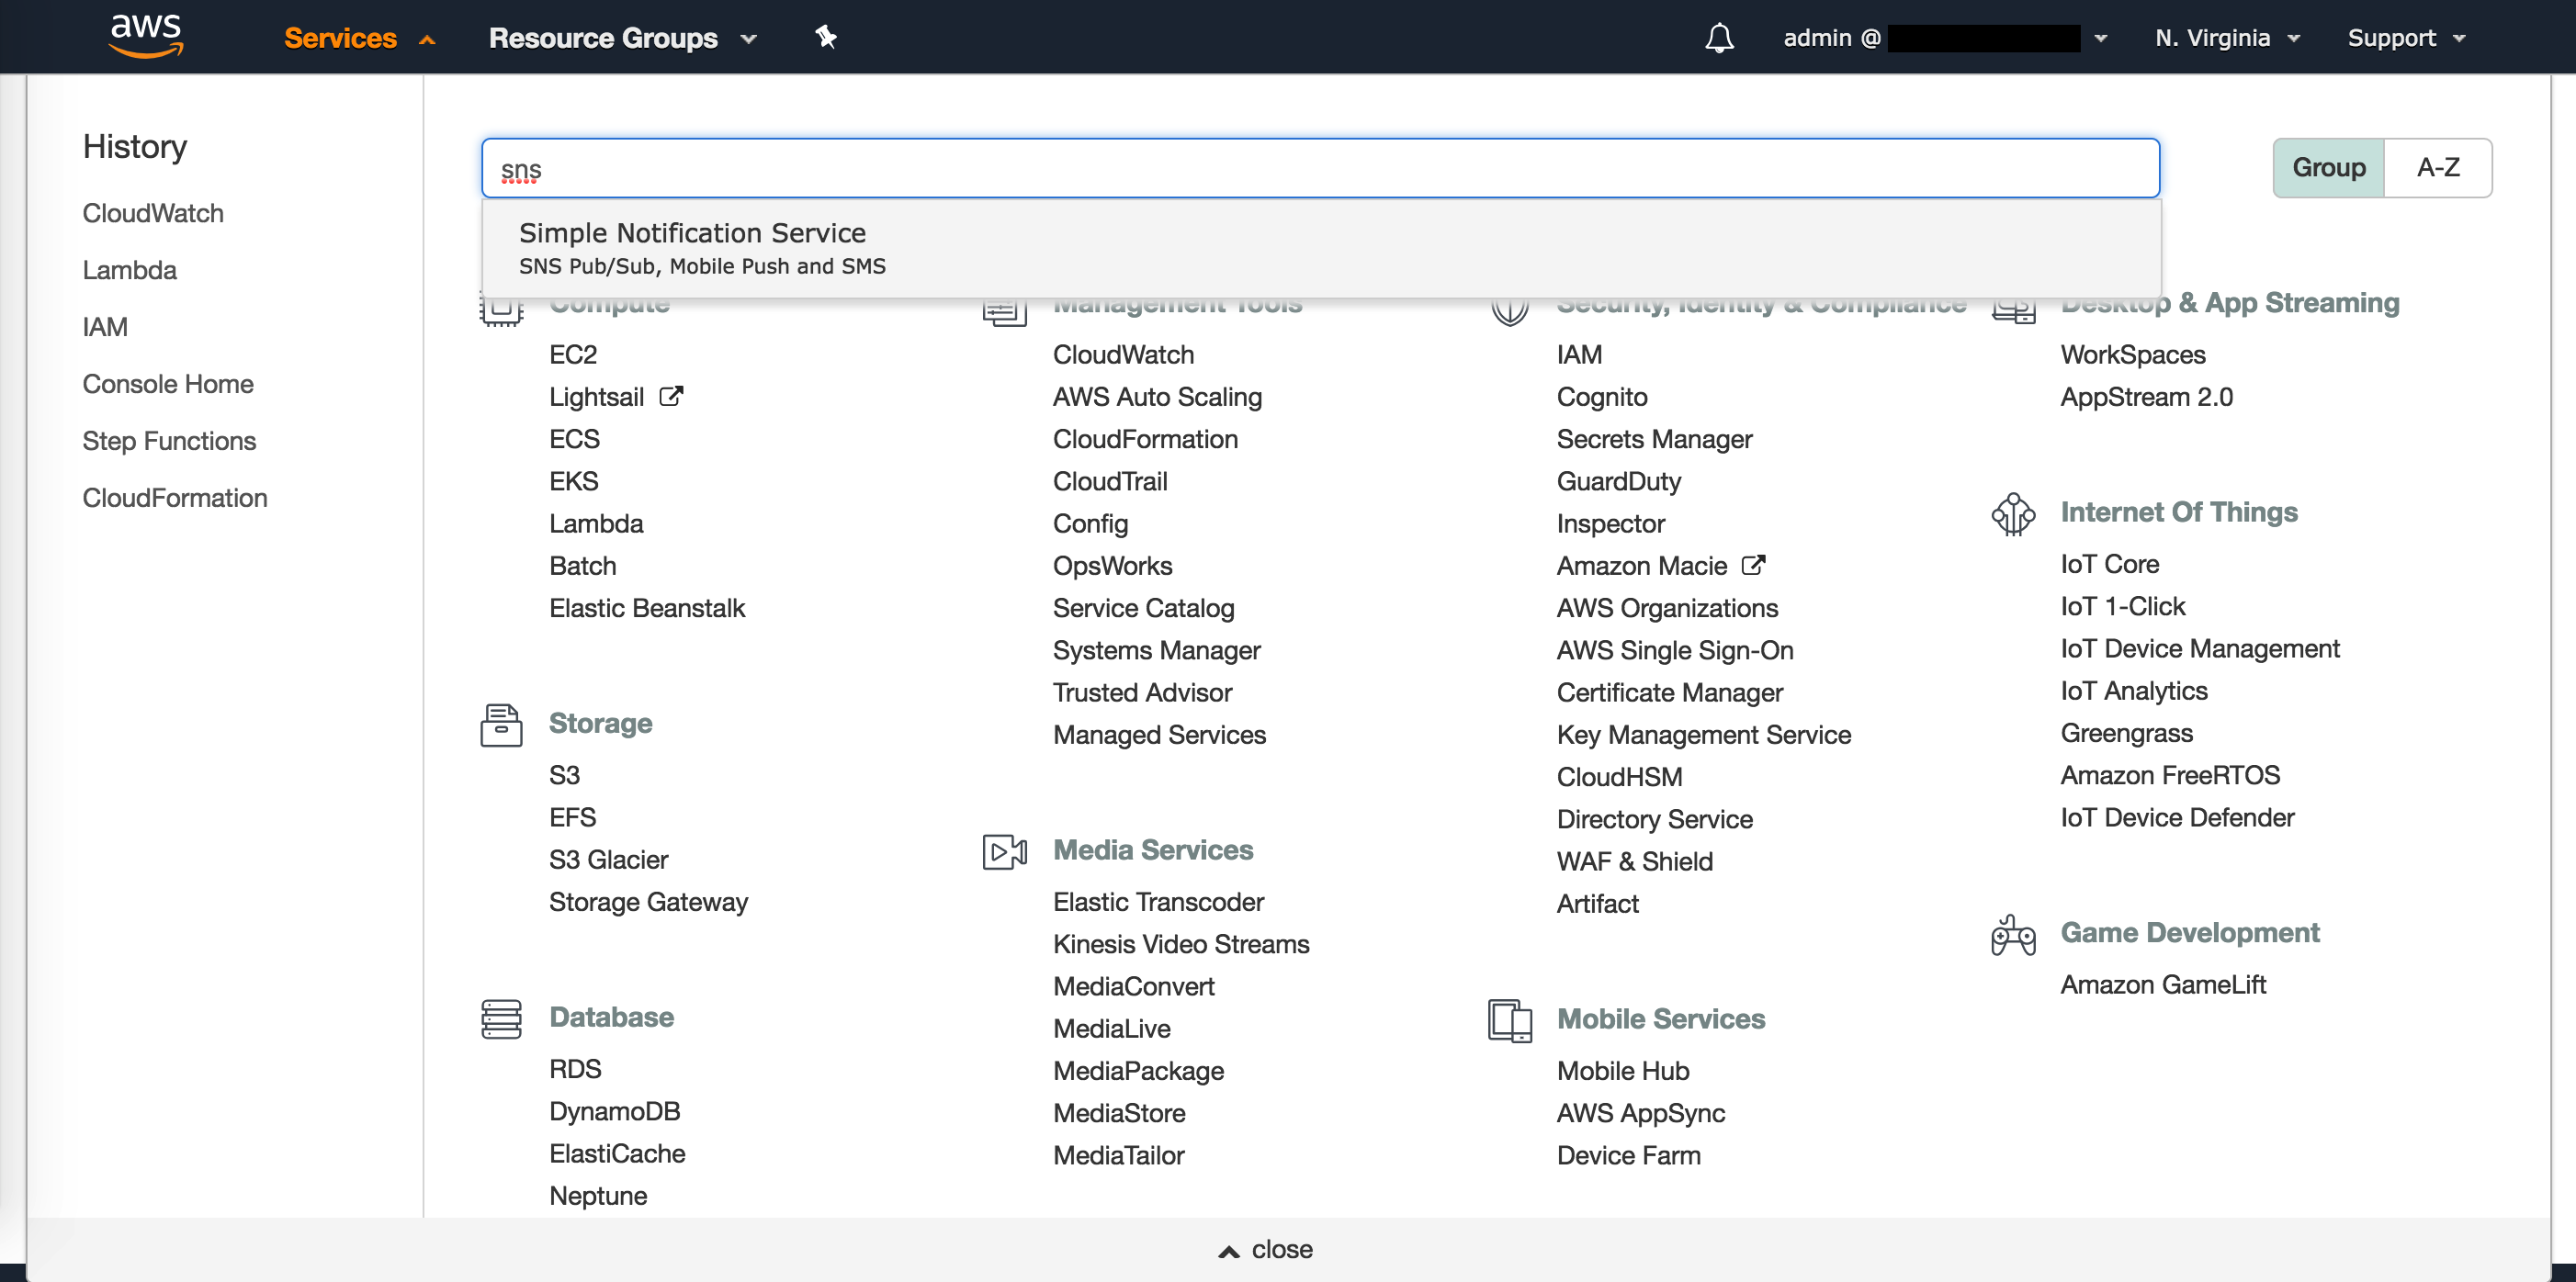The height and width of the screenshot is (1282, 2576).
Task: Click the Media Services camera icon
Action: tap(1005, 851)
